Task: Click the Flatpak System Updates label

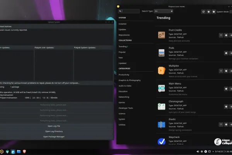Action: (85, 48)
